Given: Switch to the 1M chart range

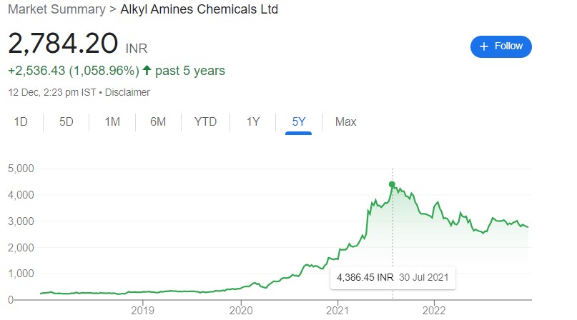Looking at the screenshot, I should 112,121.
